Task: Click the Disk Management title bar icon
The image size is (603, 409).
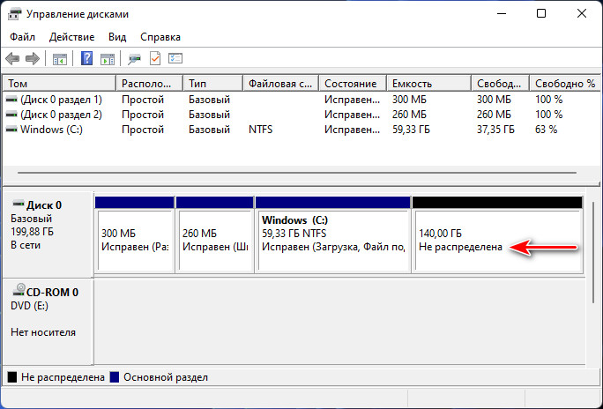Action: [x=15, y=14]
